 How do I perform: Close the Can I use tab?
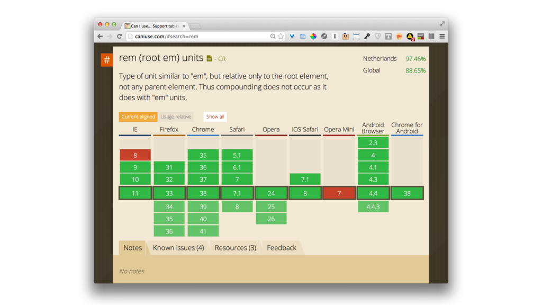pos(184,26)
